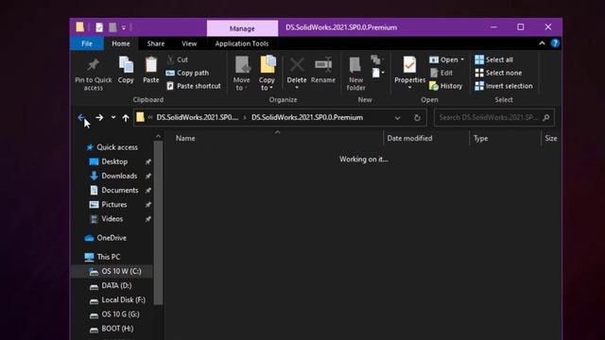The width and height of the screenshot is (605, 340).
Task: Open the Application Tools tab
Action: click(242, 43)
